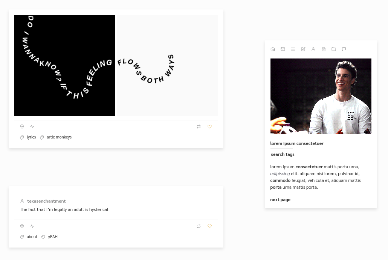Open the hamburger list icon
The image size is (388, 260).
tap(293, 49)
